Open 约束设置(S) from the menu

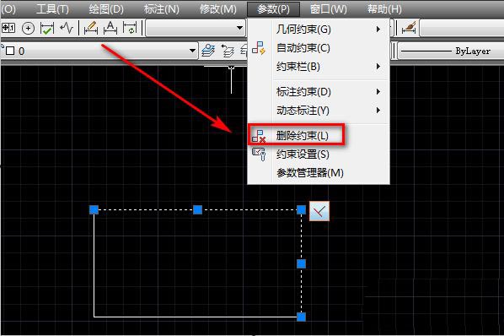click(319, 154)
